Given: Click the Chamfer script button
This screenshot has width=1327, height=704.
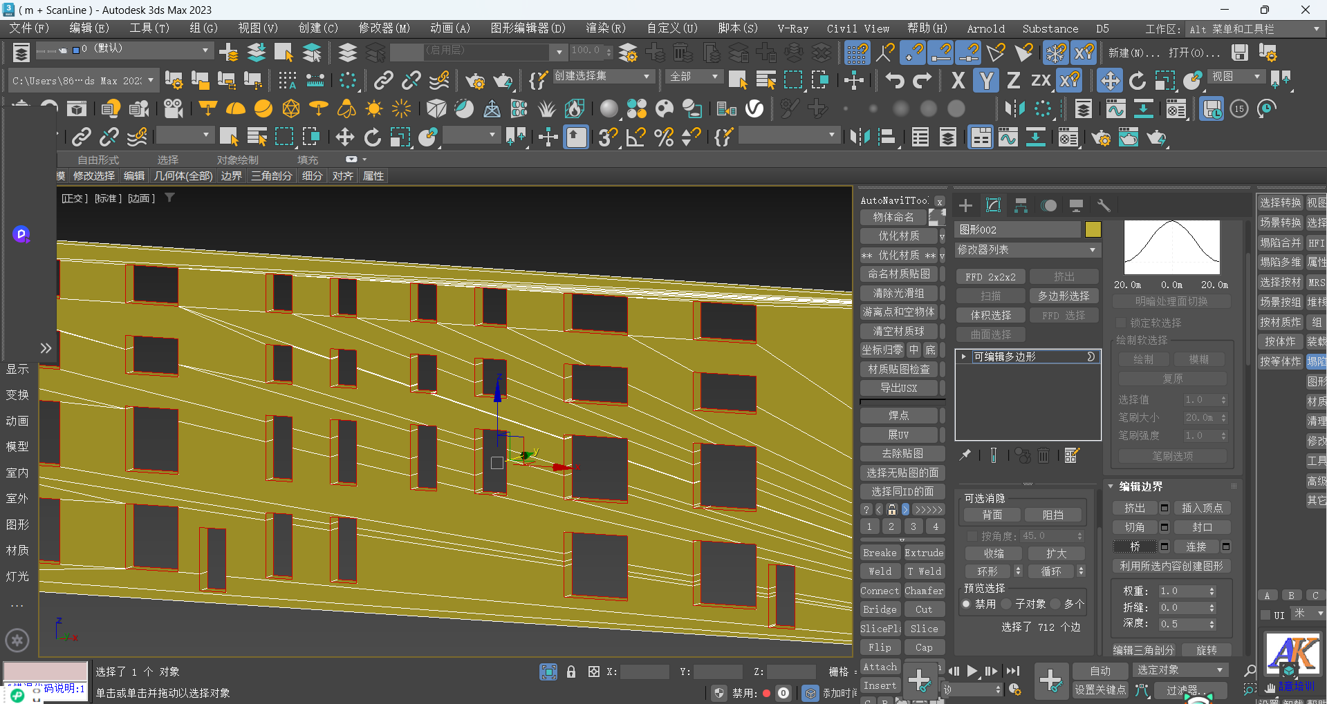Looking at the screenshot, I should (x=924, y=591).
